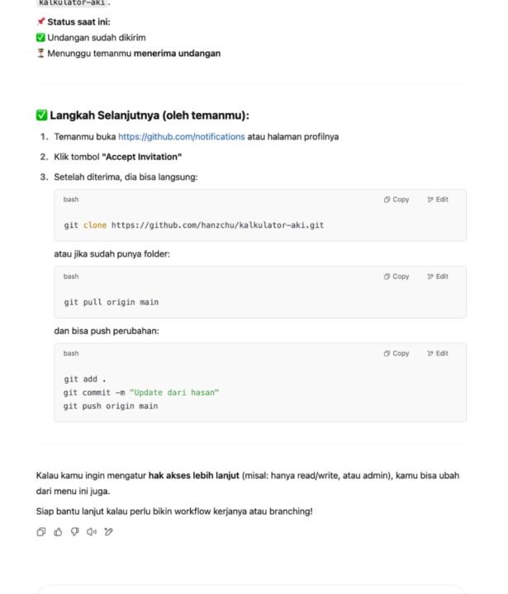Viewport: 508px width, 594px height.
Task: Click the git clone command text
Action: tap(193, 225)
